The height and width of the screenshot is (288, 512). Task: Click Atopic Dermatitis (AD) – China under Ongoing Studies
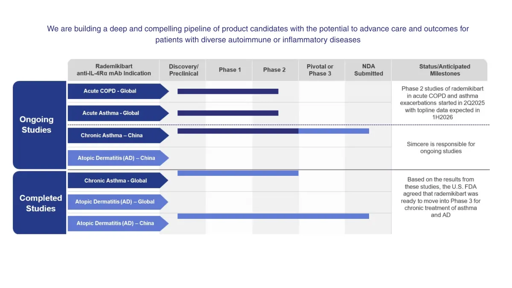118,158
